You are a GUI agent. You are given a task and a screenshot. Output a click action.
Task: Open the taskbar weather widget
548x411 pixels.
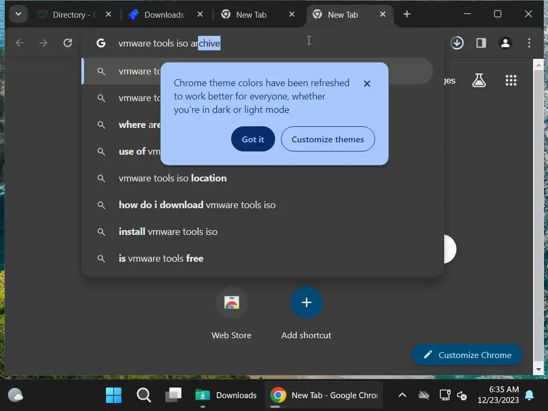pyautogui.click(x=16, y=395)
